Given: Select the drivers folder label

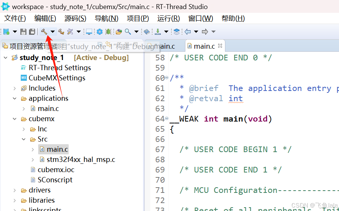Looking at the screenshot, I should (40, 190).
